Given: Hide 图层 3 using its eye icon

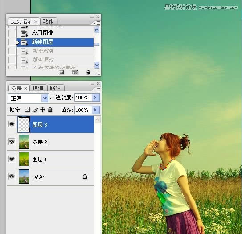Looking at the screenshot, I should [12, 124].
